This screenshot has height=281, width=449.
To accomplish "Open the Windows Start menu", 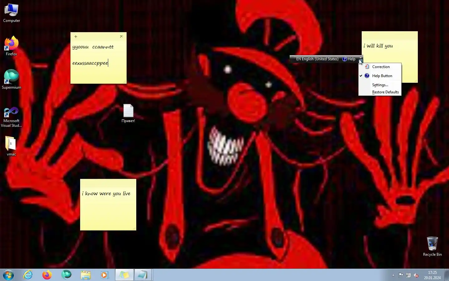I will tap(8, 275).
